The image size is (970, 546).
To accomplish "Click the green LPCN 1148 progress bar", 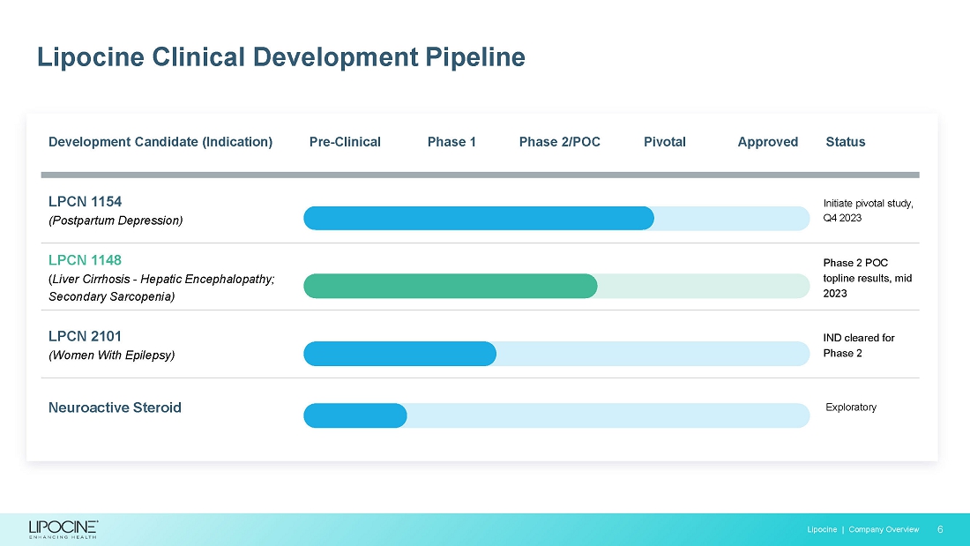I will point(450,286).
